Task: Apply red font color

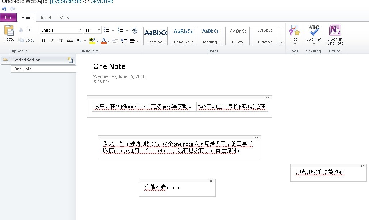Action: pos(104,41)
